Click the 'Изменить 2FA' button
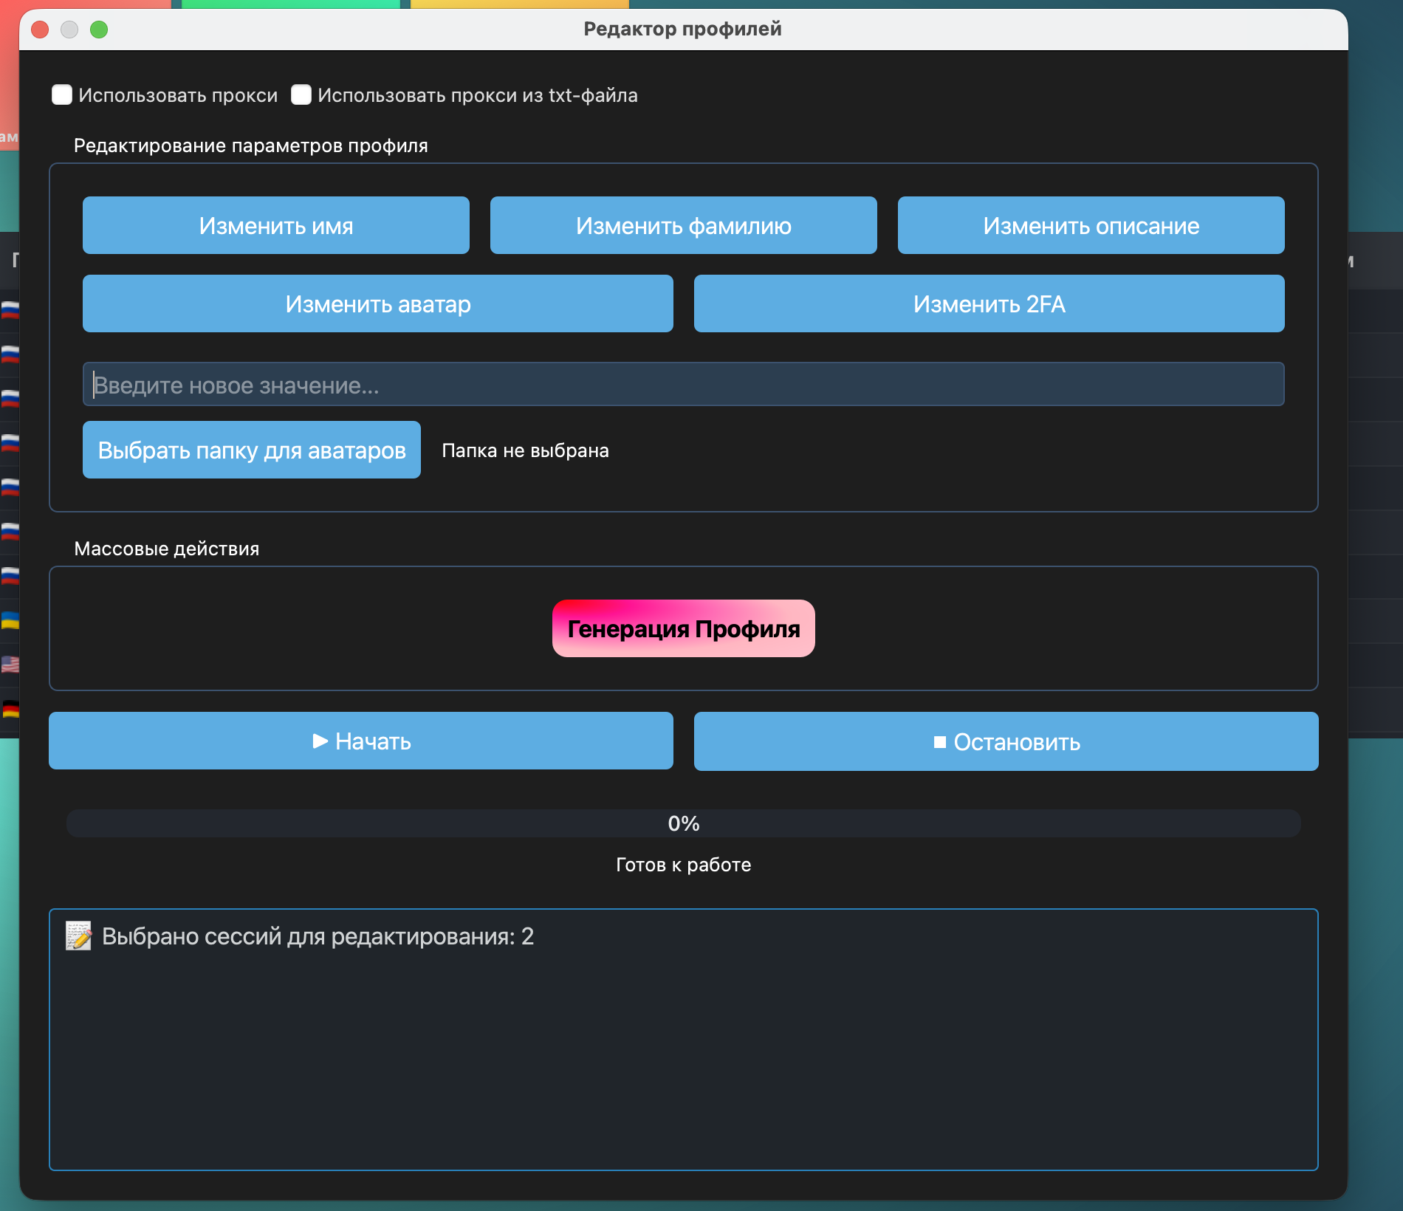The image size is (1403, 1211). point(989,303)
